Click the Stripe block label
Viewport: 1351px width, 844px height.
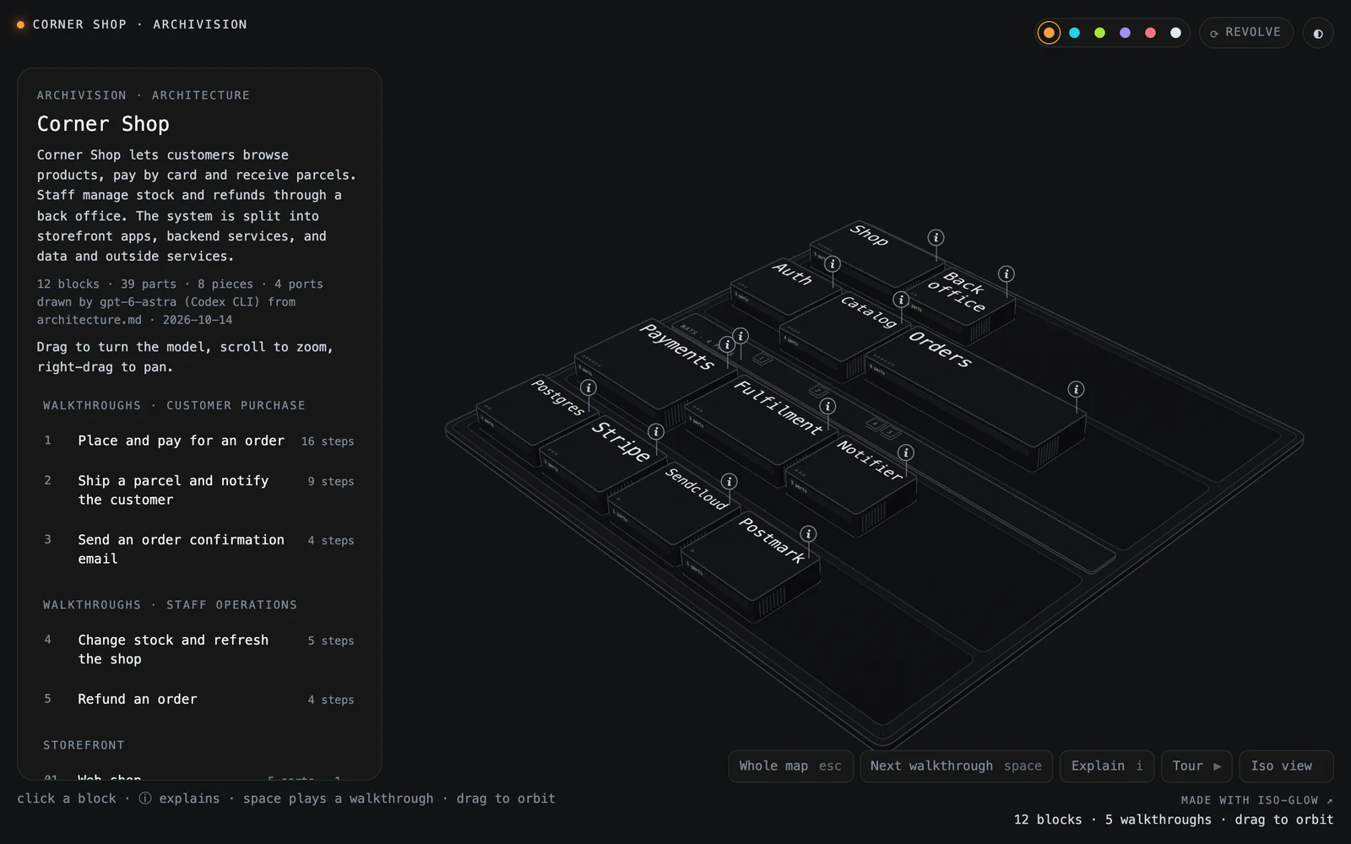(x=621, y=441)
